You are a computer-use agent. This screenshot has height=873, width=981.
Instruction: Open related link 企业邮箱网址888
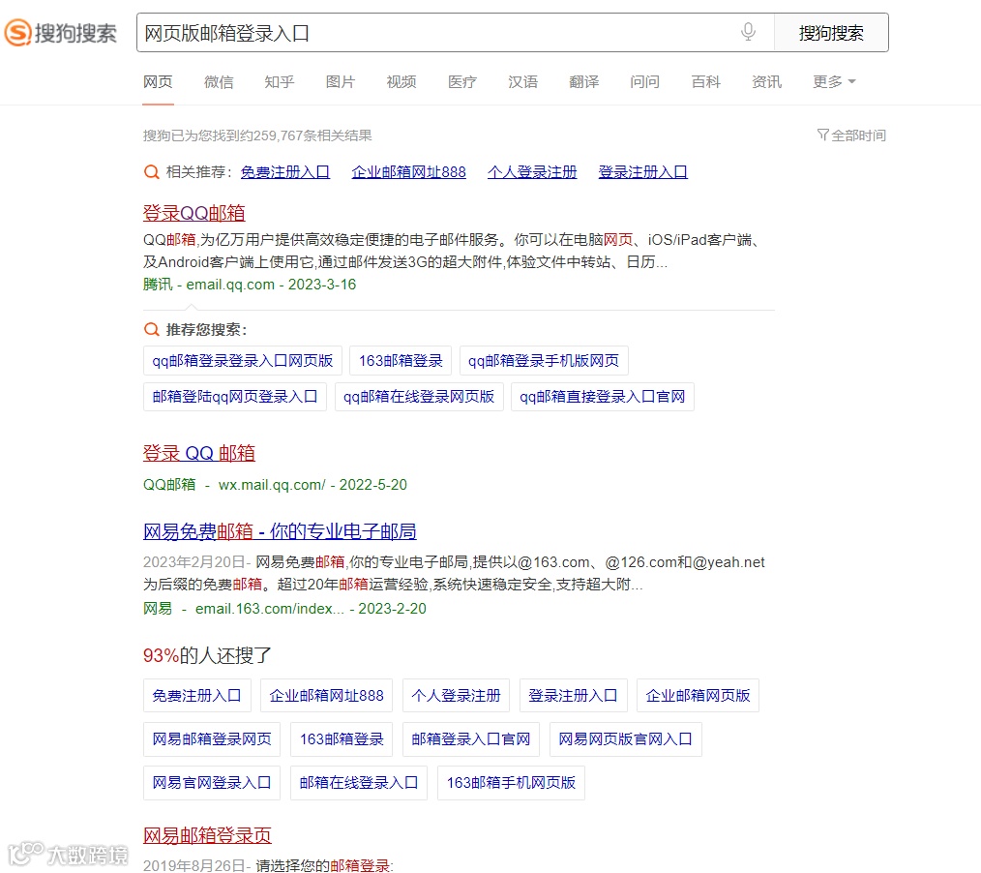[408, 172]
